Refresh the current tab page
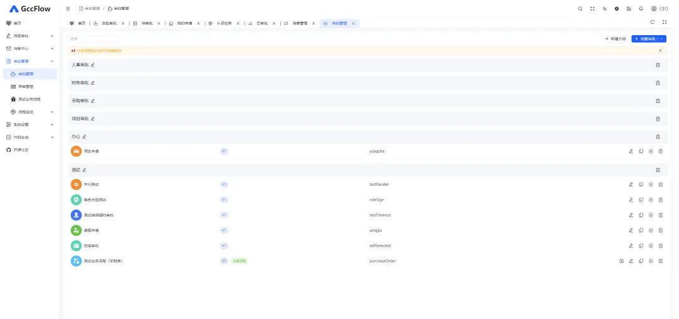Image resolution: width=679 pixels, height=319 pixels. tap(652, 22)
